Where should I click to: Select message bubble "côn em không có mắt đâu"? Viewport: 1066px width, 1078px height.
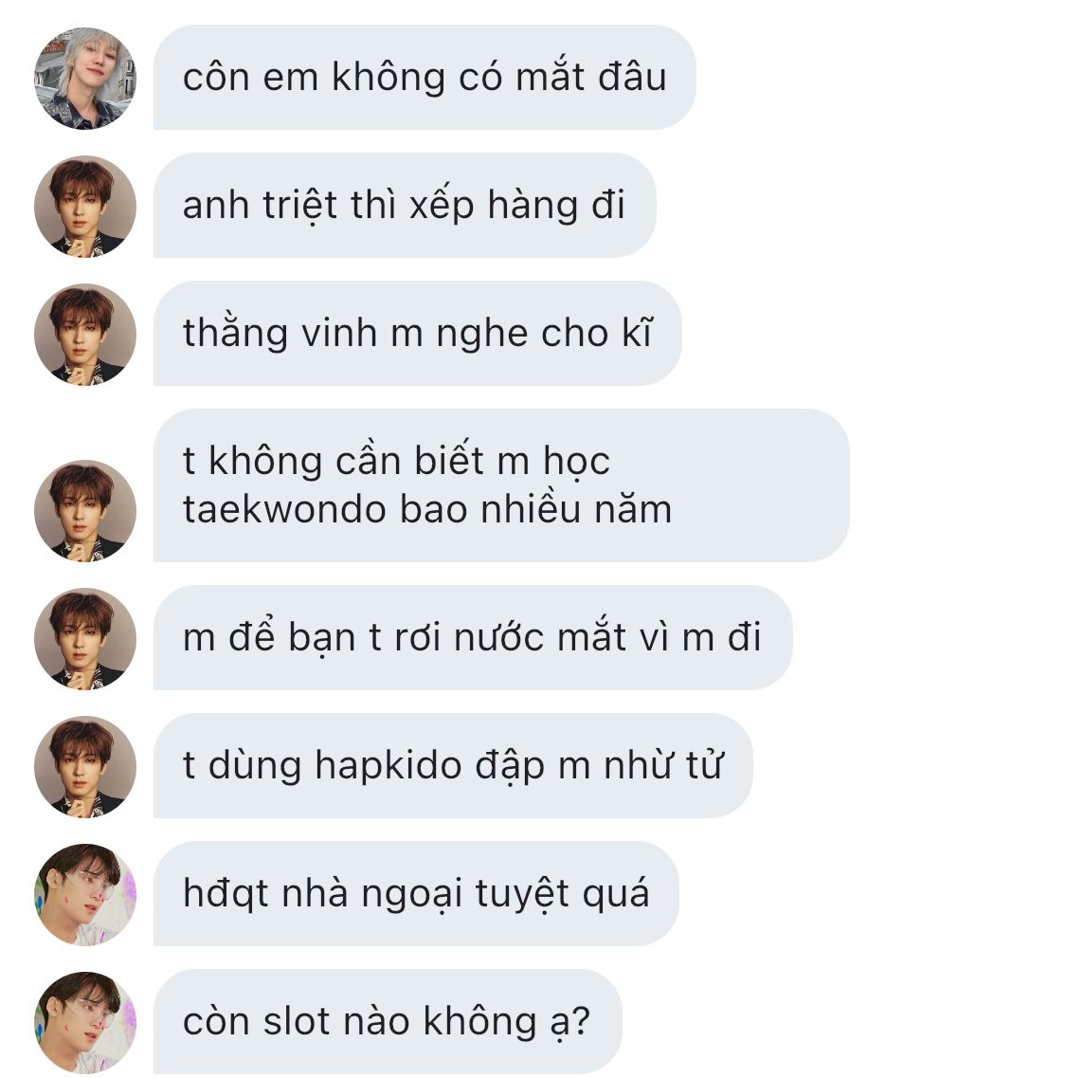click(425, 77)
